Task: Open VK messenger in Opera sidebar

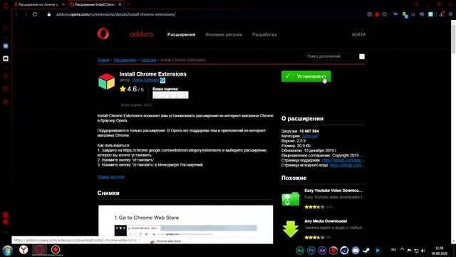Action: point(6,46)
